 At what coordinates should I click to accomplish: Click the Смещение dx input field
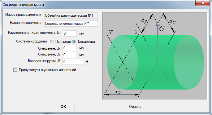click(x=70, y=48)
